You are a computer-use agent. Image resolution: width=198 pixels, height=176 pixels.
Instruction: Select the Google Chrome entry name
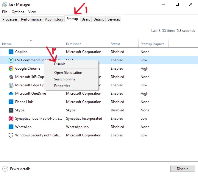click(28, 68)
